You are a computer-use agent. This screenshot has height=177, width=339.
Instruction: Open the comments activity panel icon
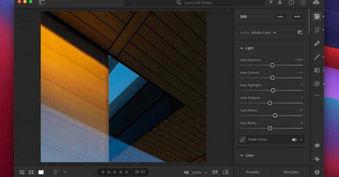(x=317, y=146)
